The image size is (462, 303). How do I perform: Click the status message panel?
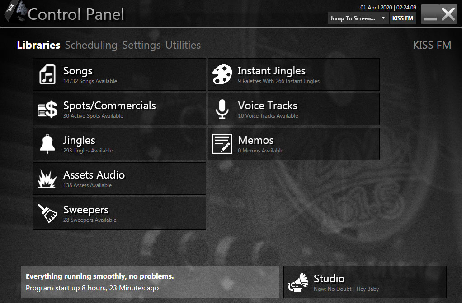pyautogui.click(x=150, y=282)
